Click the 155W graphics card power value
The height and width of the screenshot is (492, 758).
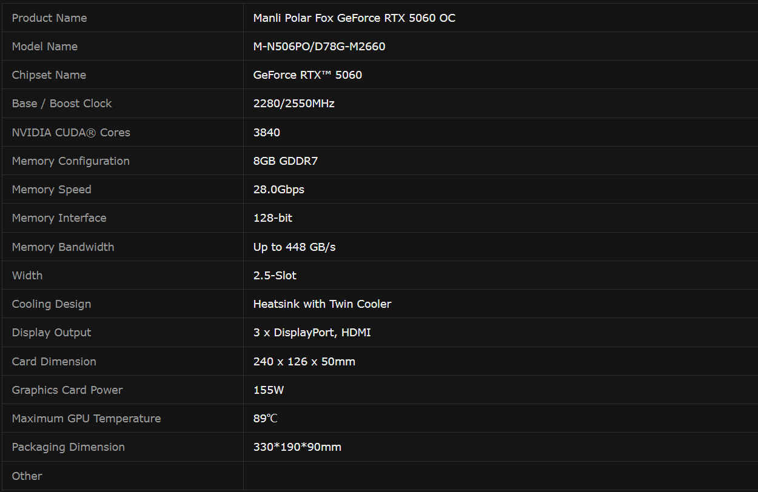[268, 390]
